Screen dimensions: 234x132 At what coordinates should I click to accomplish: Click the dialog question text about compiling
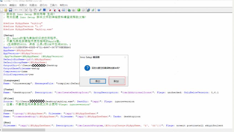point(106,68)
